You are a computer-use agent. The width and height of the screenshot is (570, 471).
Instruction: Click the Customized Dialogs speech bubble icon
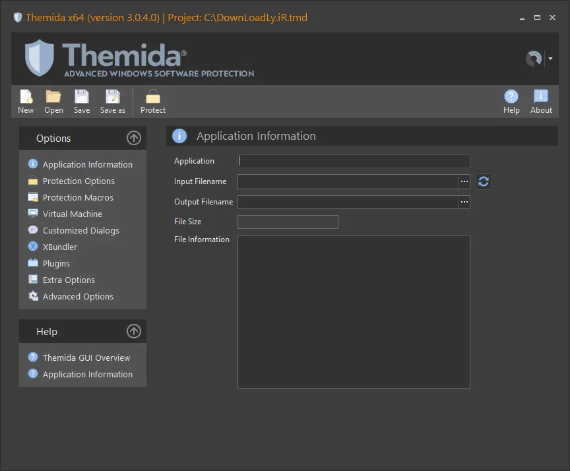[33, 230]
